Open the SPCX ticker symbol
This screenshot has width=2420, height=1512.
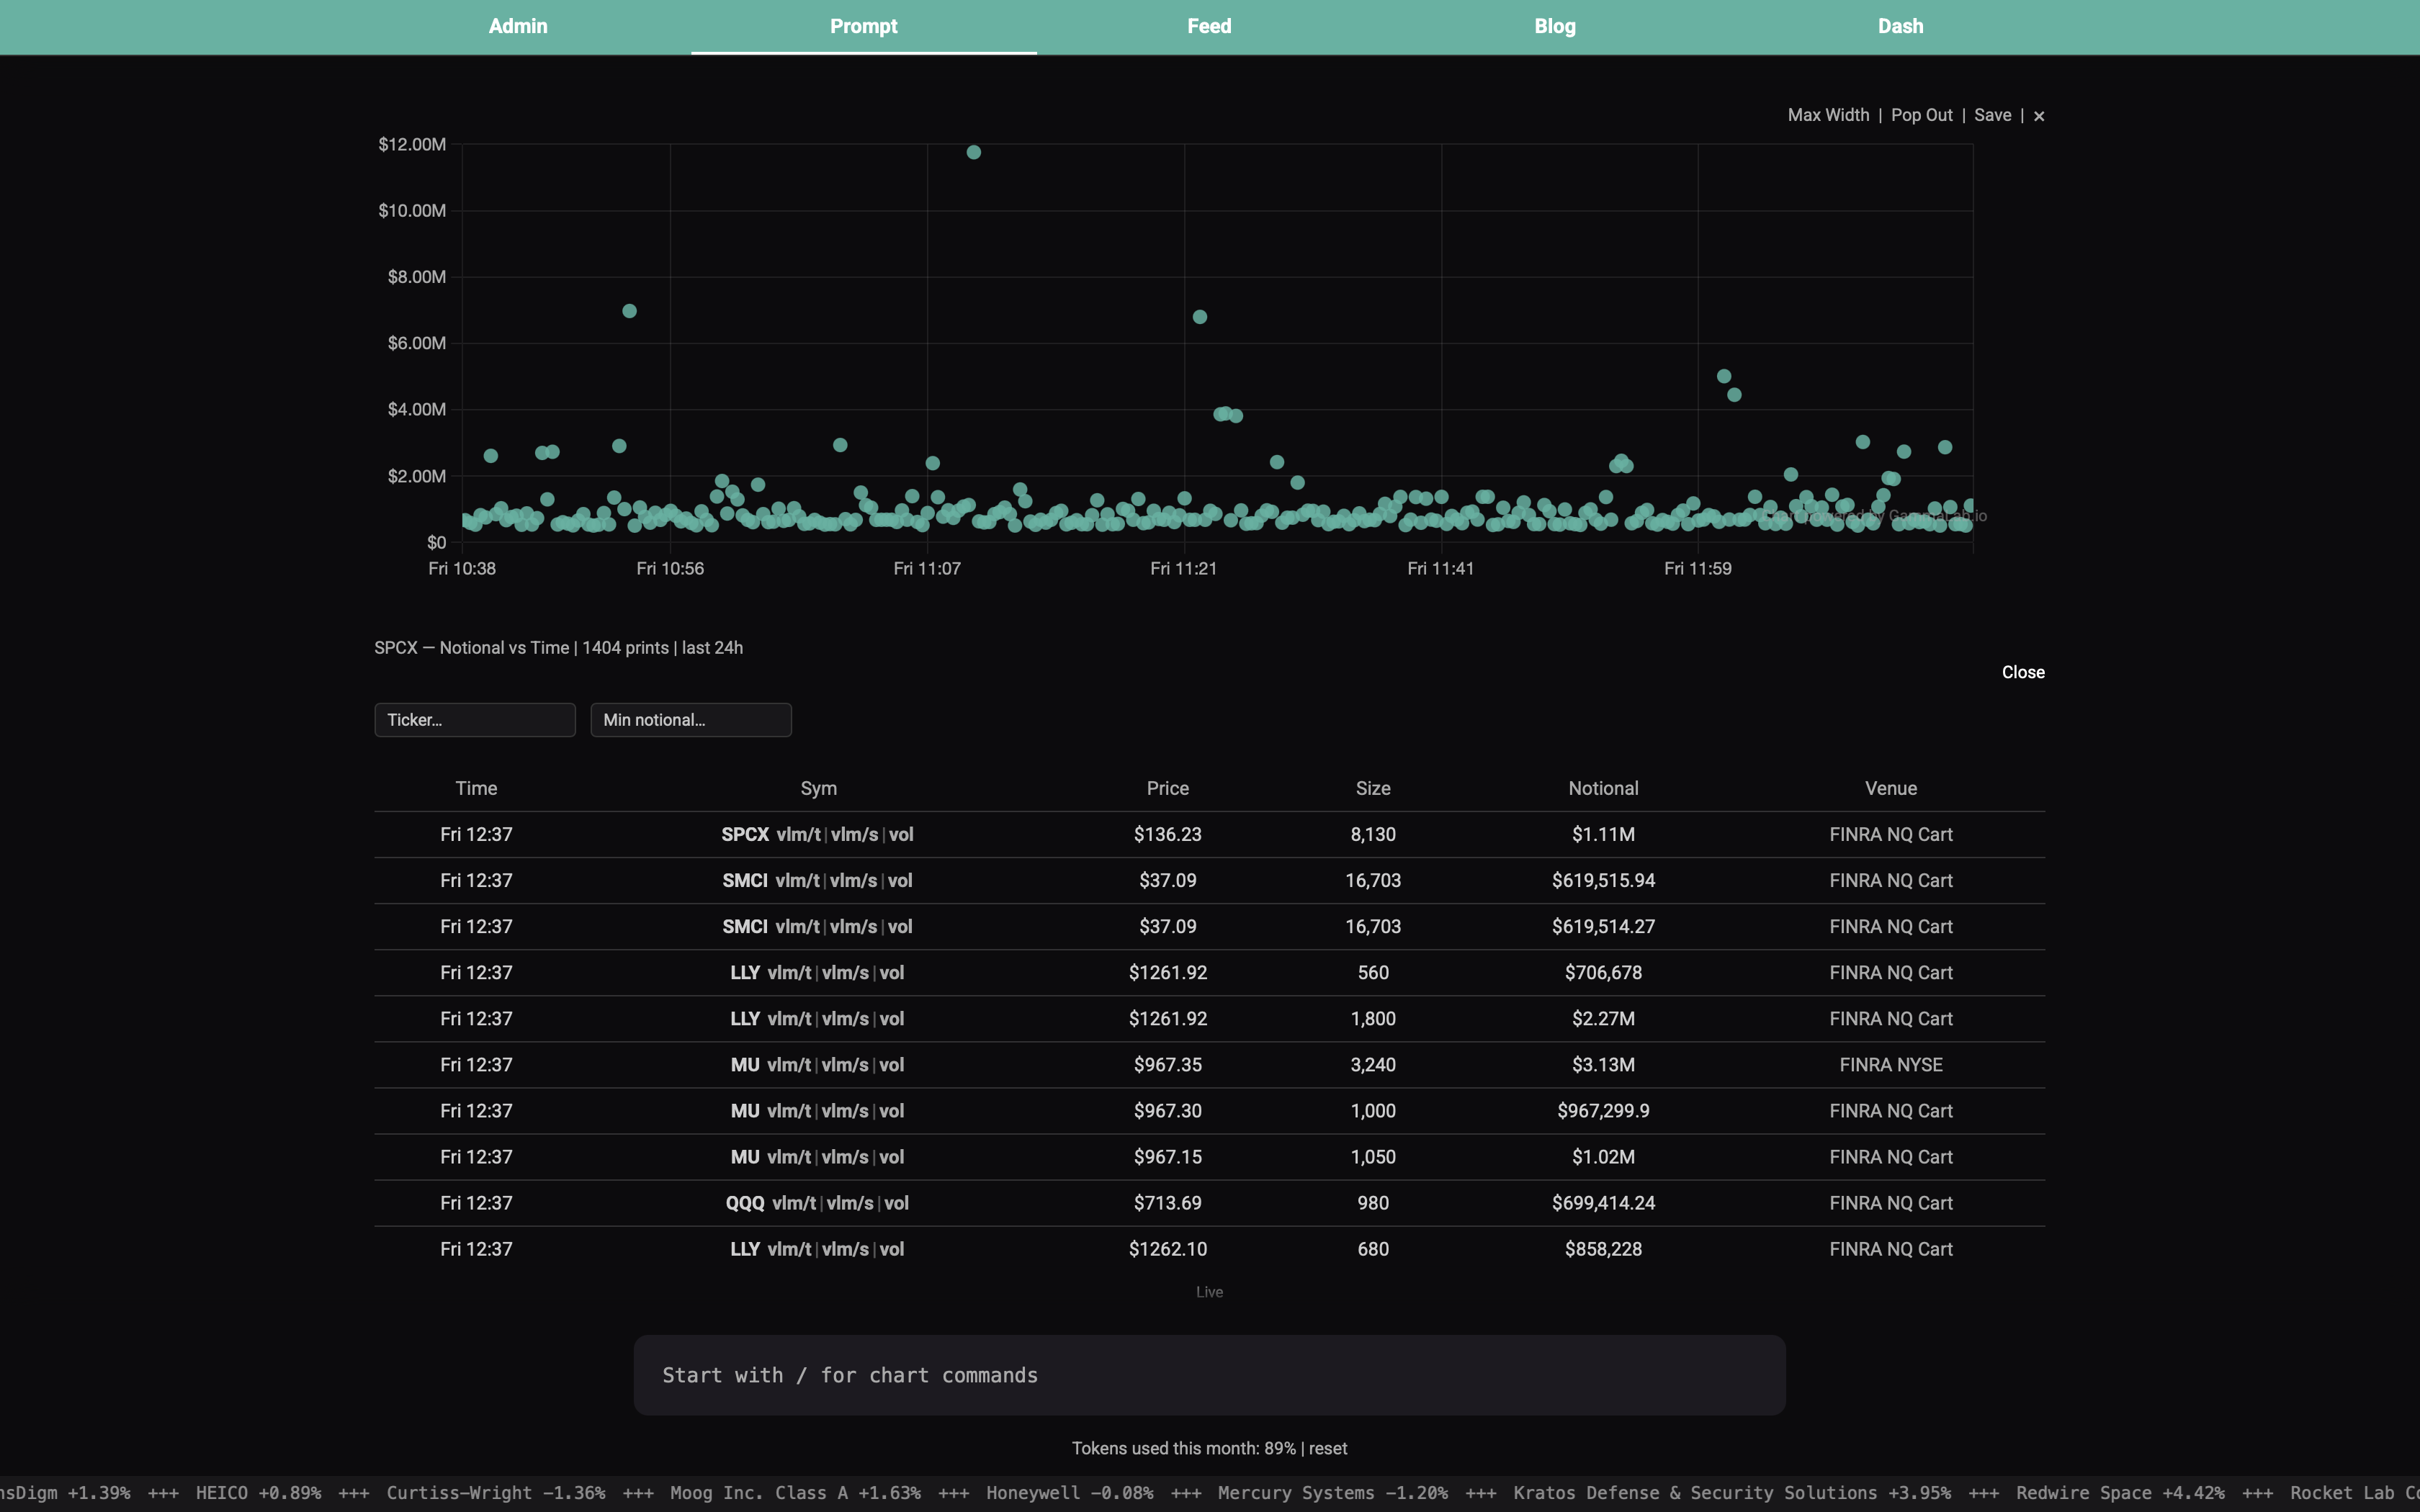point(745,834)
